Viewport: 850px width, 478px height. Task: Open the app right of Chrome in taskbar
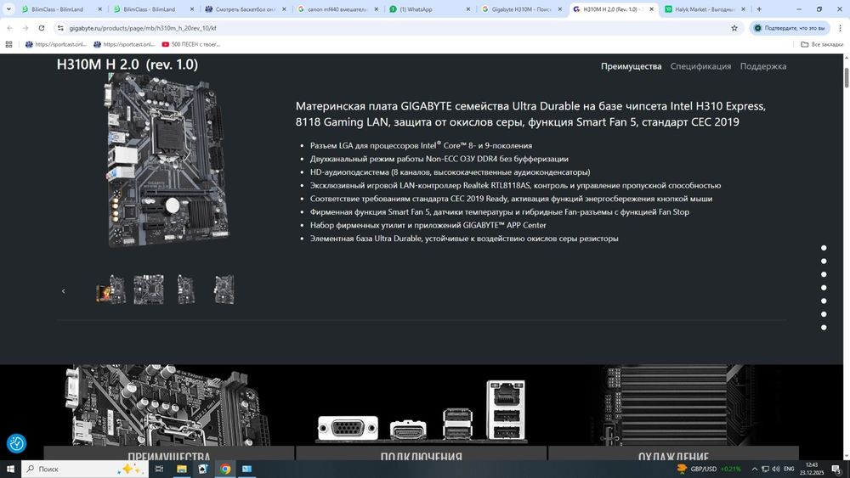pyautogui.click(x=246, y=469)
